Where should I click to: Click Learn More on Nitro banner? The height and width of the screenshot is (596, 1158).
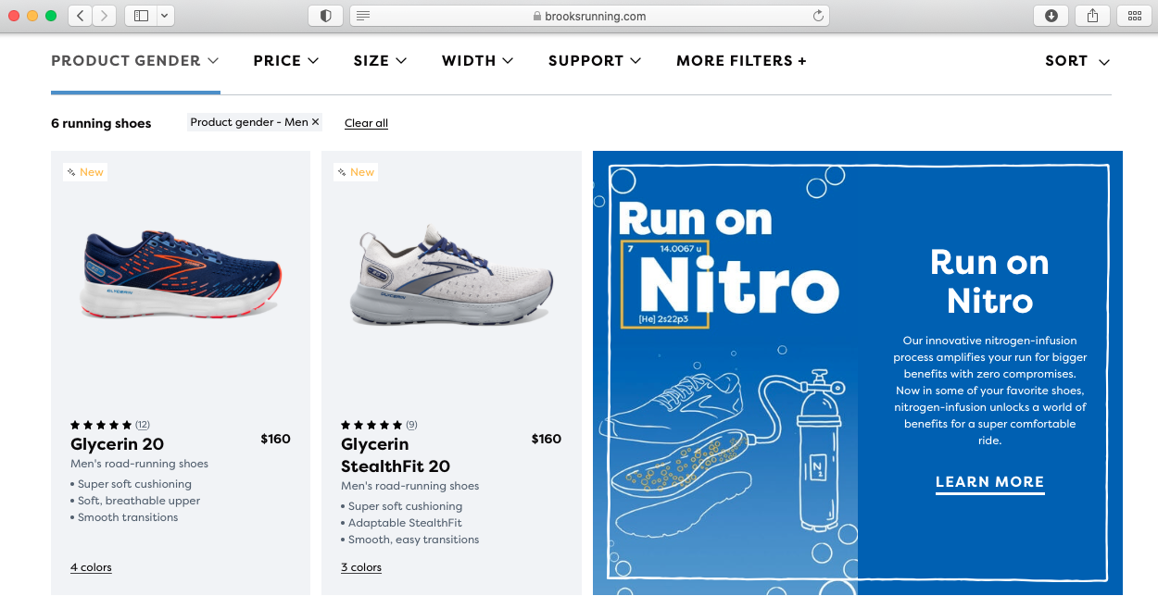(989, 482)
